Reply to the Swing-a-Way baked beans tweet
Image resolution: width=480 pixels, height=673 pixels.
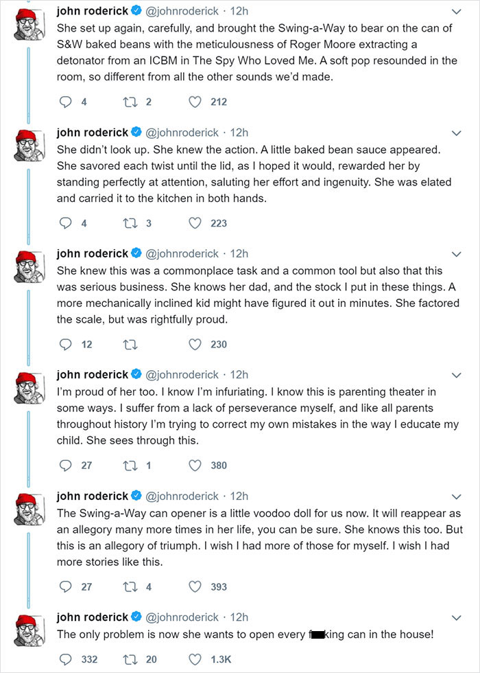[66, 102]
